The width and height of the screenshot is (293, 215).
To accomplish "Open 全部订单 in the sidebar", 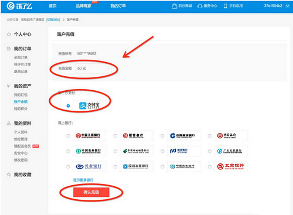I will [21, 57].
